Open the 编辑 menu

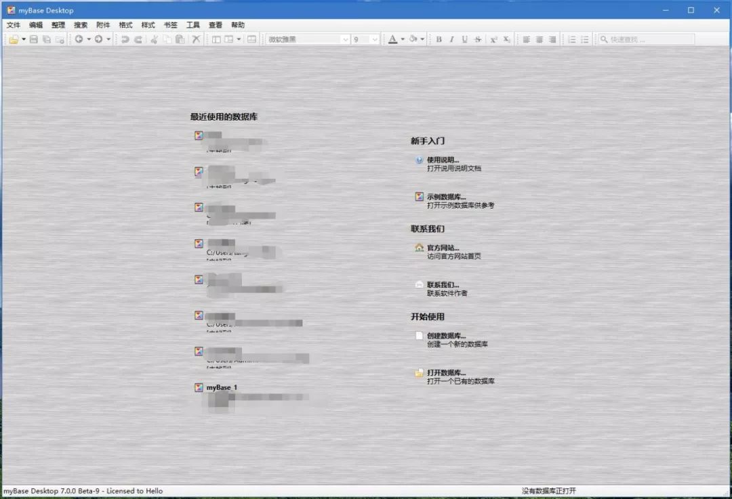[36, 25]
